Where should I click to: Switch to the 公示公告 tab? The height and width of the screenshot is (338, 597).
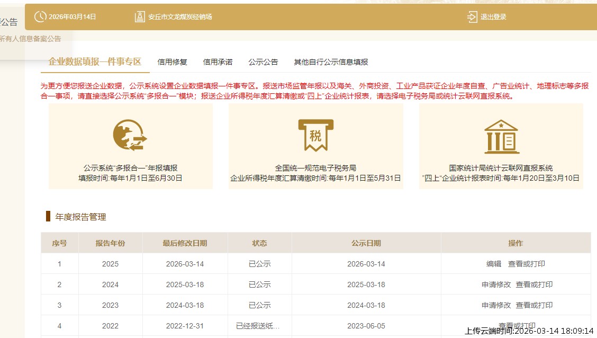pyautogui.click(x=263, y=61)
